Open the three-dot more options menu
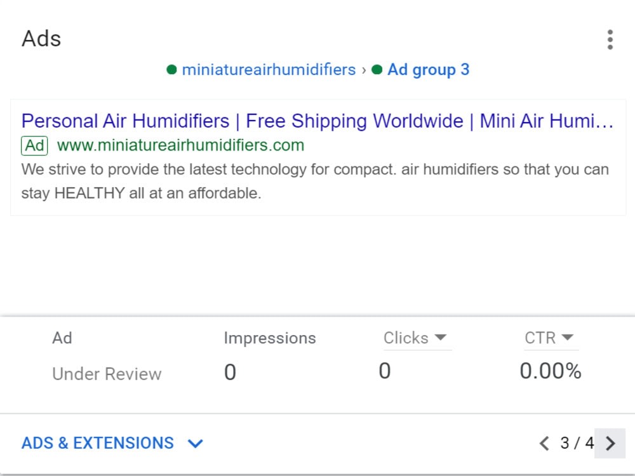The width and height of the screenshot is (635, 476). 610,39
